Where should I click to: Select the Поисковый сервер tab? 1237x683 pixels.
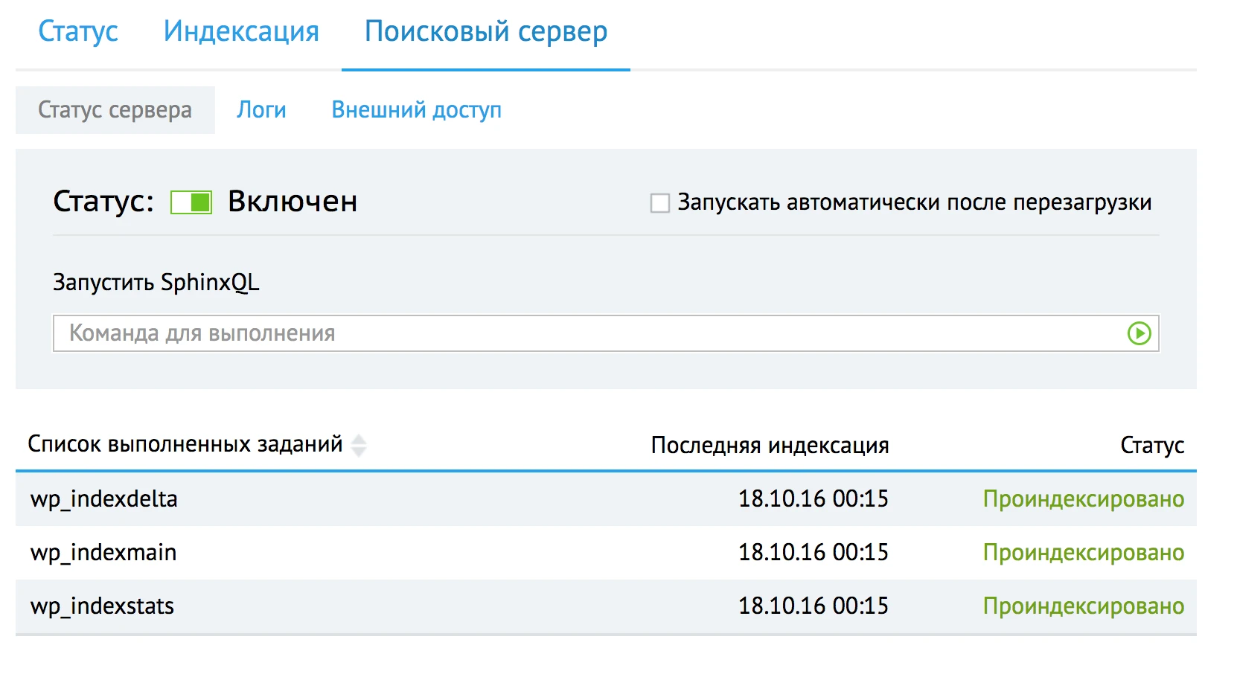click(486, 31)
